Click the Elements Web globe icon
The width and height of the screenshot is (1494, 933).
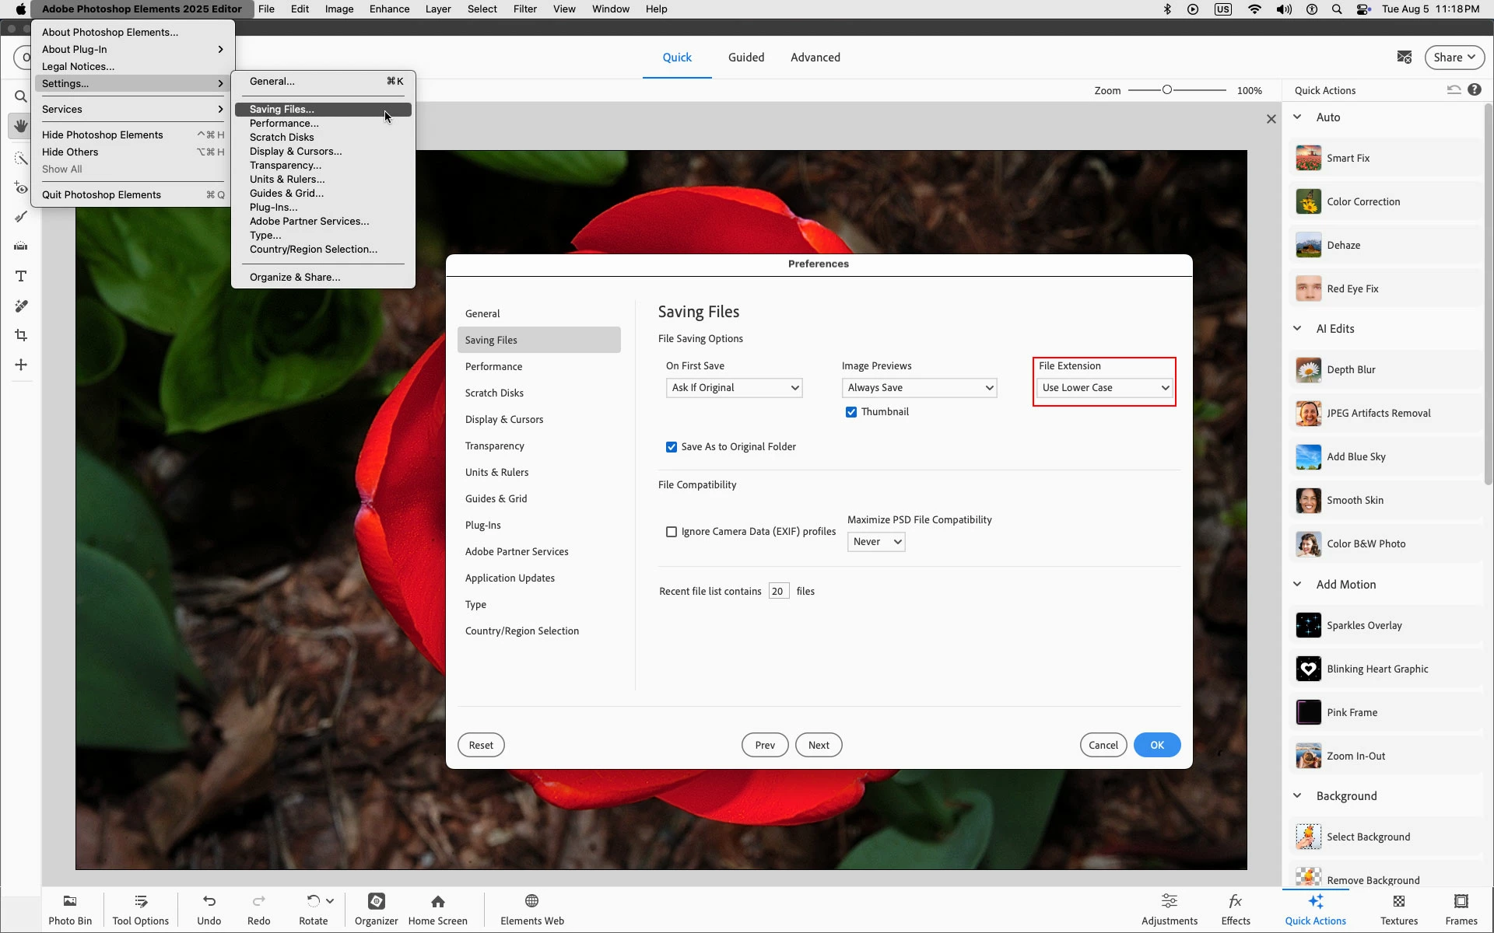tap(531, 901)
